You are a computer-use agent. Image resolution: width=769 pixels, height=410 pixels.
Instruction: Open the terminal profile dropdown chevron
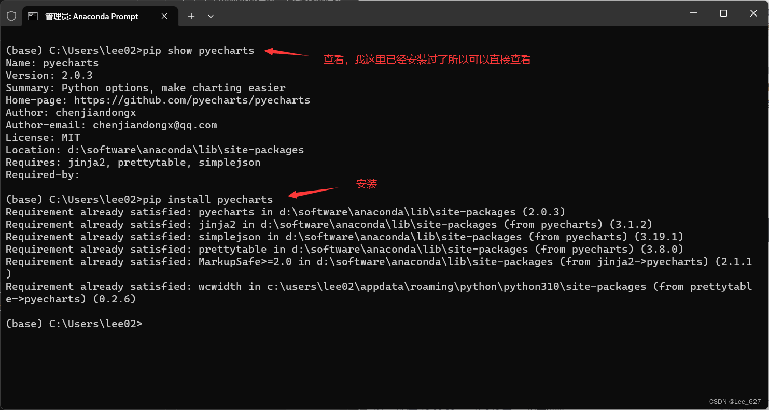[211, 16]
